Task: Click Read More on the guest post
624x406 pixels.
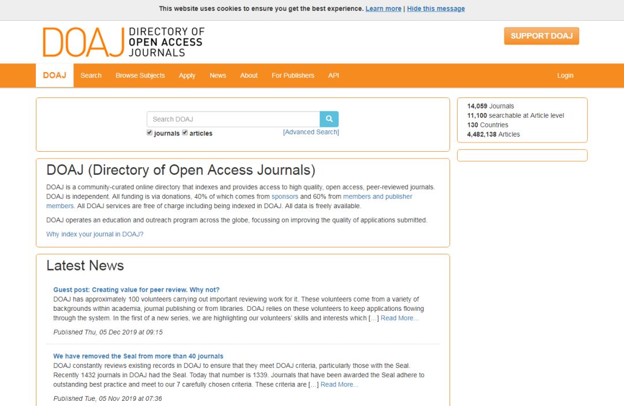Action: [x=400, y=318]
